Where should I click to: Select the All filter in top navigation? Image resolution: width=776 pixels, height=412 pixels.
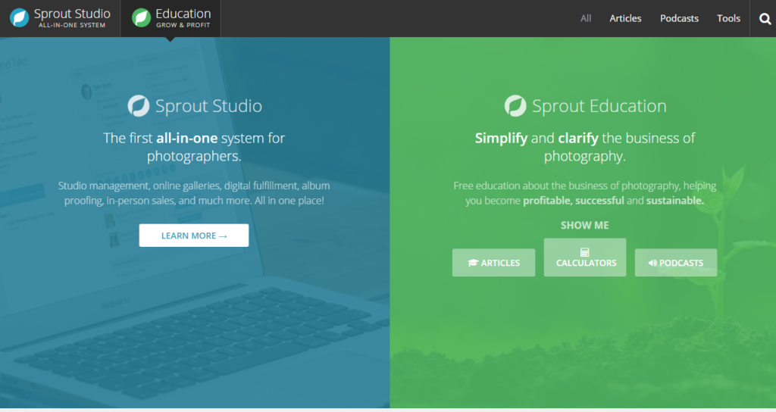tap(586, 18)
